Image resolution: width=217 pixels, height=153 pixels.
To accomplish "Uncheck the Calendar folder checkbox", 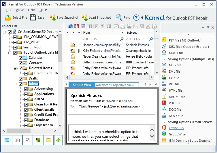I will point(21,58).
